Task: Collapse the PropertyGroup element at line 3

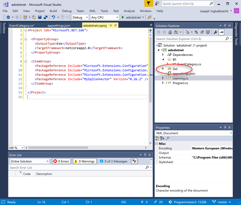Action: point(26,39)
